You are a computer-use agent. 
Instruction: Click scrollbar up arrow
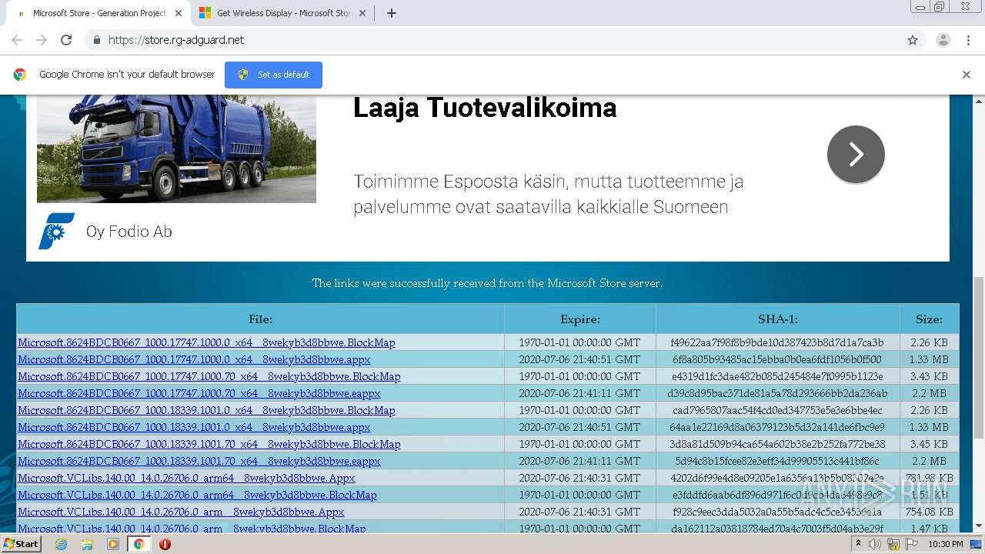[979, 100]
